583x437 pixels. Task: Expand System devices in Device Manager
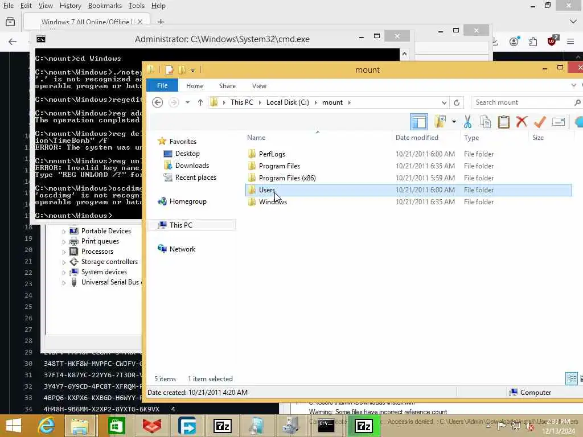tap(64, 273)
